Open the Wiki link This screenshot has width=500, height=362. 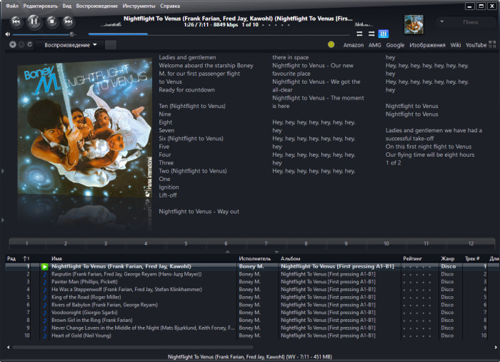456,45
